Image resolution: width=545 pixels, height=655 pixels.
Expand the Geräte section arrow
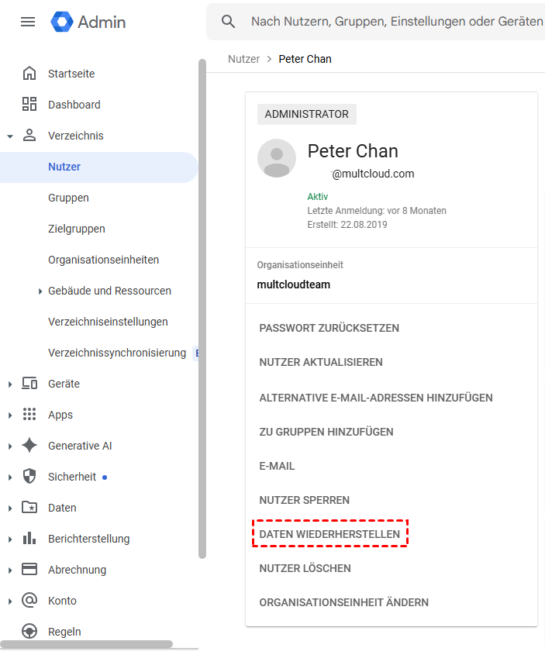[10, 384]
